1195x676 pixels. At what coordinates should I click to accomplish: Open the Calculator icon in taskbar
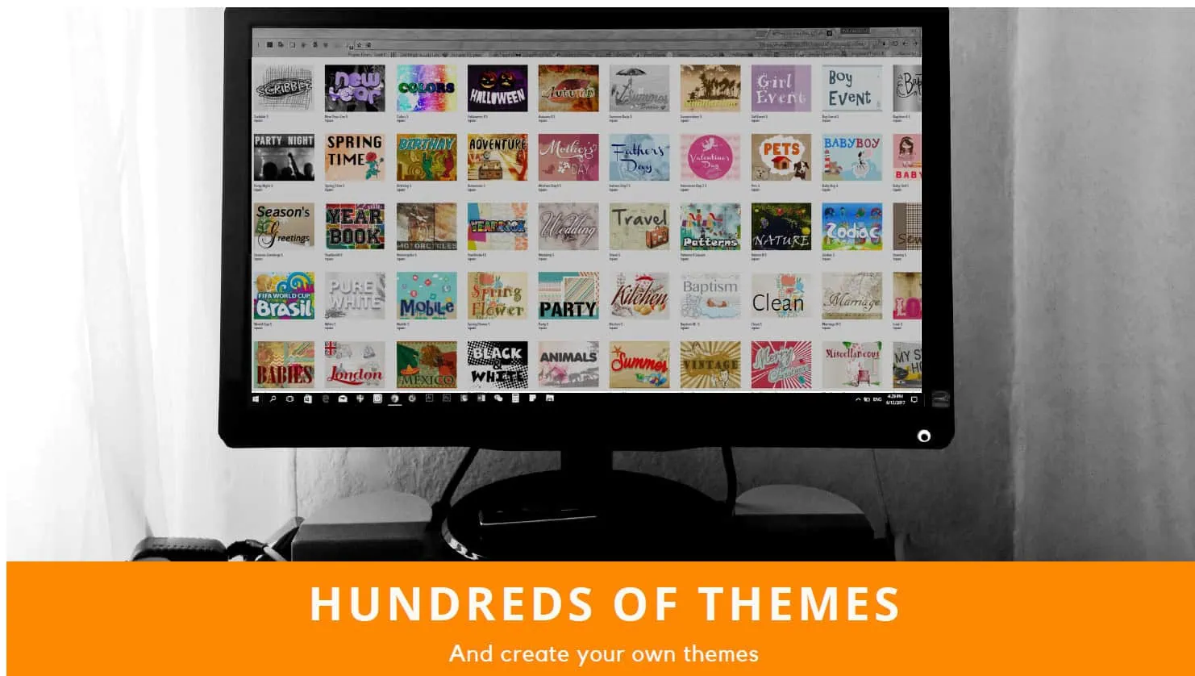[x=515, y=399]
